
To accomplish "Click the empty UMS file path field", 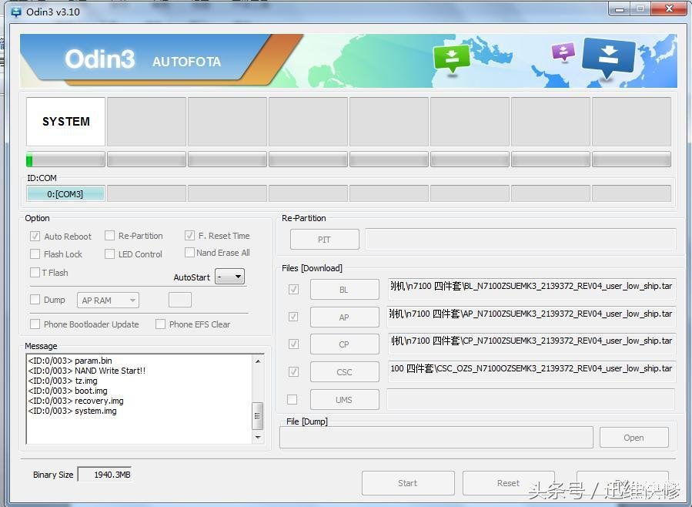I will [x=531, y=399].
